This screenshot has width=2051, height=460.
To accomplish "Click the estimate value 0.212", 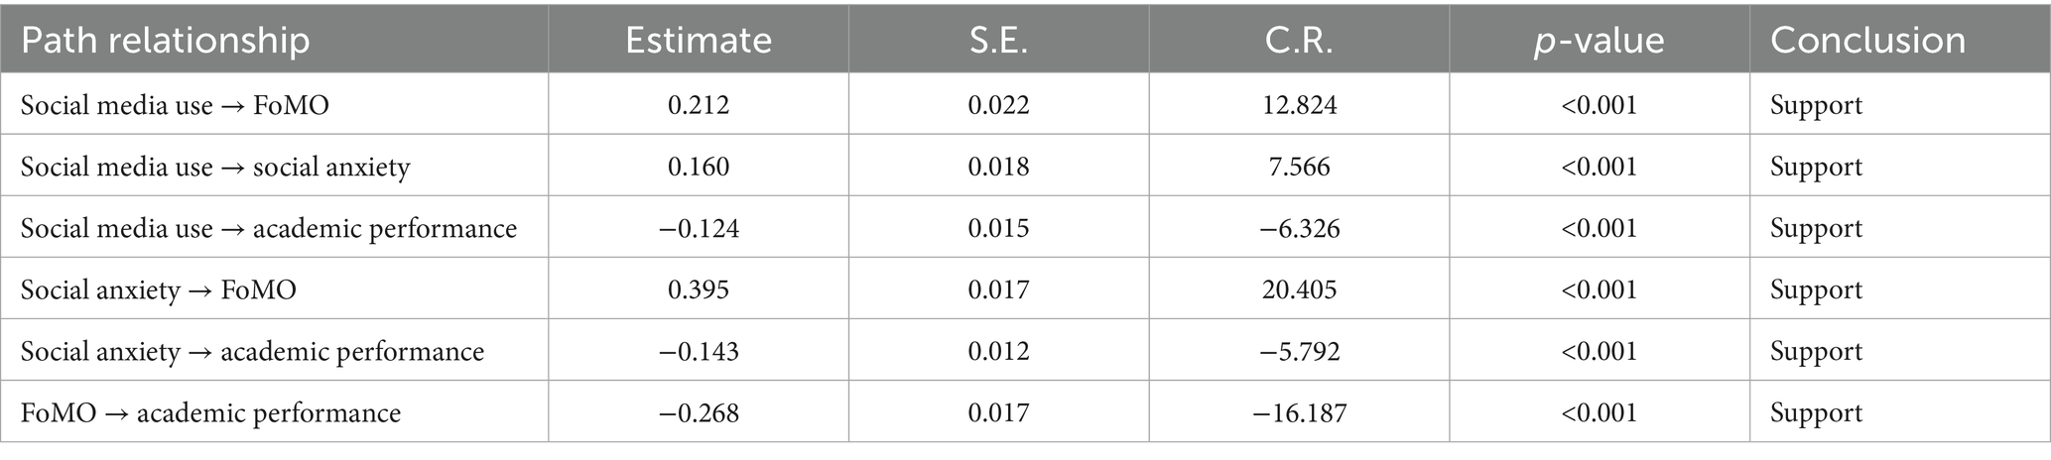I will [x=699, y=105].
